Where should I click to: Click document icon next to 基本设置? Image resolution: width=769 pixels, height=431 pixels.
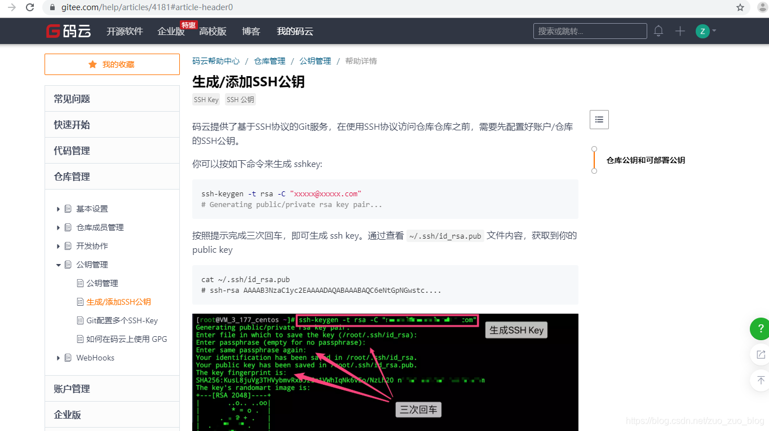tap(68, 209)
